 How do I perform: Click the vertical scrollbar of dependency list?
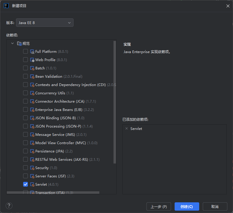[115, 102]
